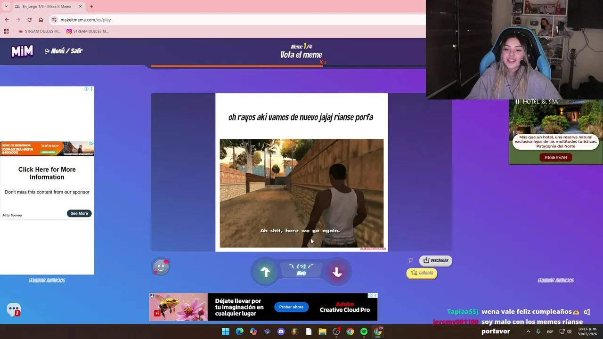The image size is (603, 339).
Task: Open a new browser tab
Action: pyautogui.click(x=91, y=7)
